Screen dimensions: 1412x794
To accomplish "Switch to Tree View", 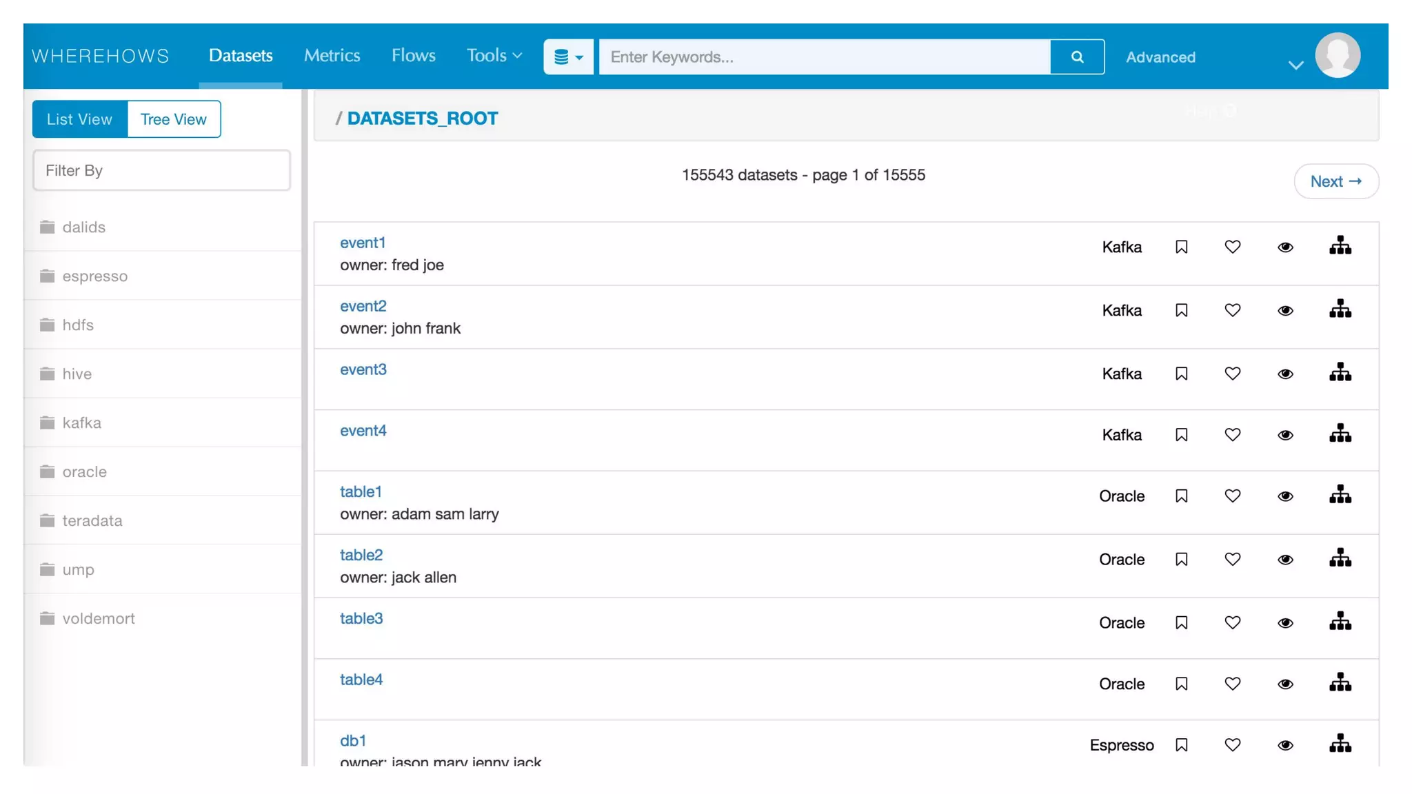I will (174, 119).
